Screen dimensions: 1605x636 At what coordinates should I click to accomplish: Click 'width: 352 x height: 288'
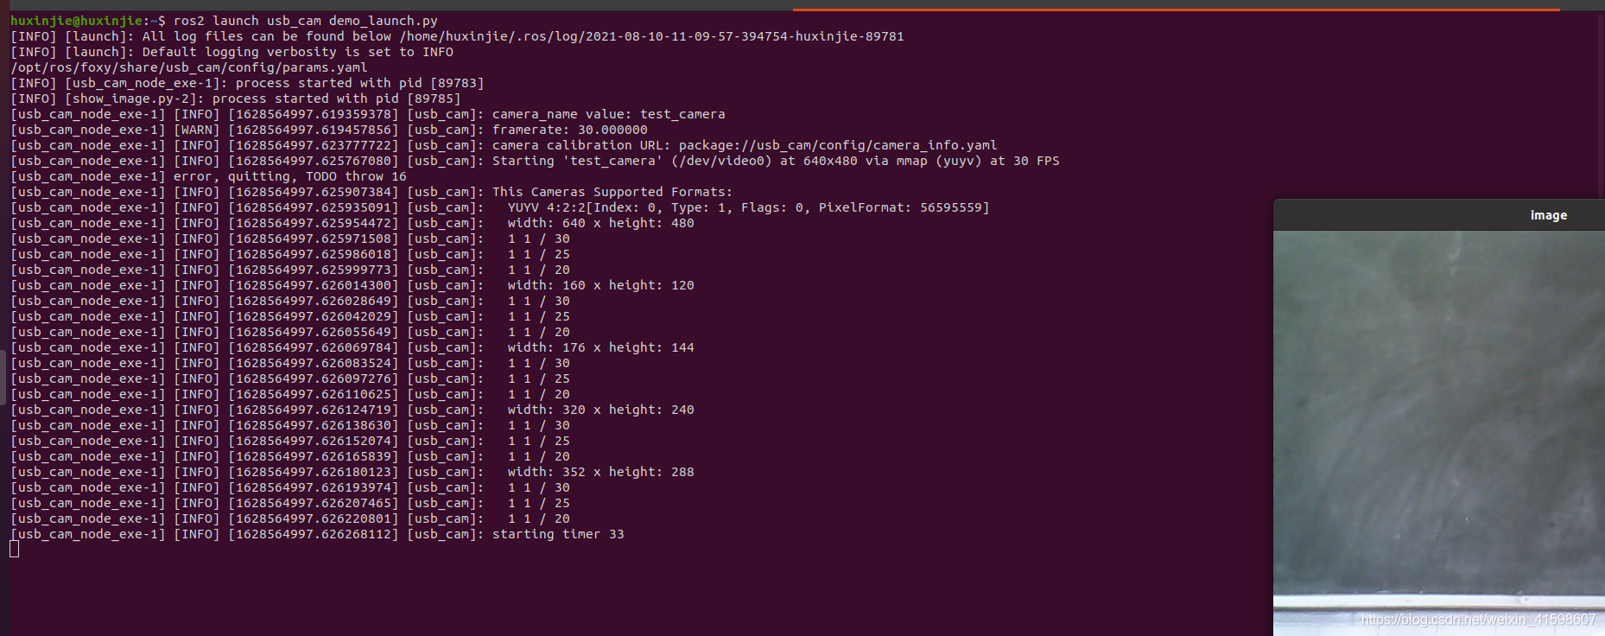point(600,472)
